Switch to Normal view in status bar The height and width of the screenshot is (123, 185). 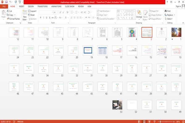click(139, 121)
